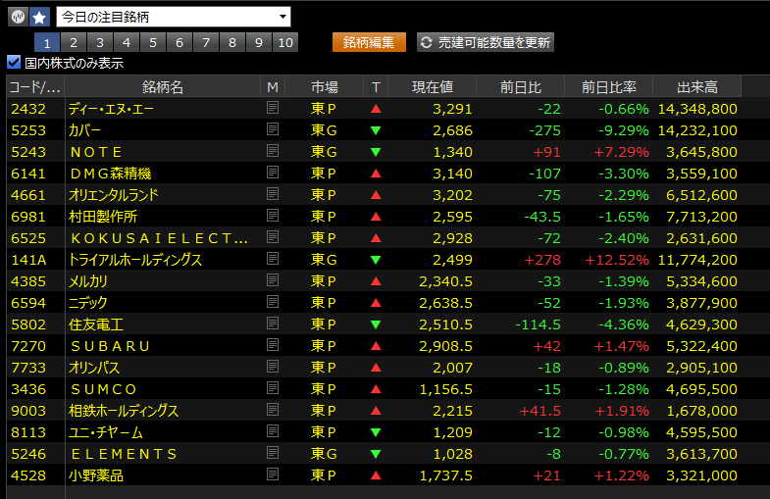Sort by コード column header

(x=35, y=87)
